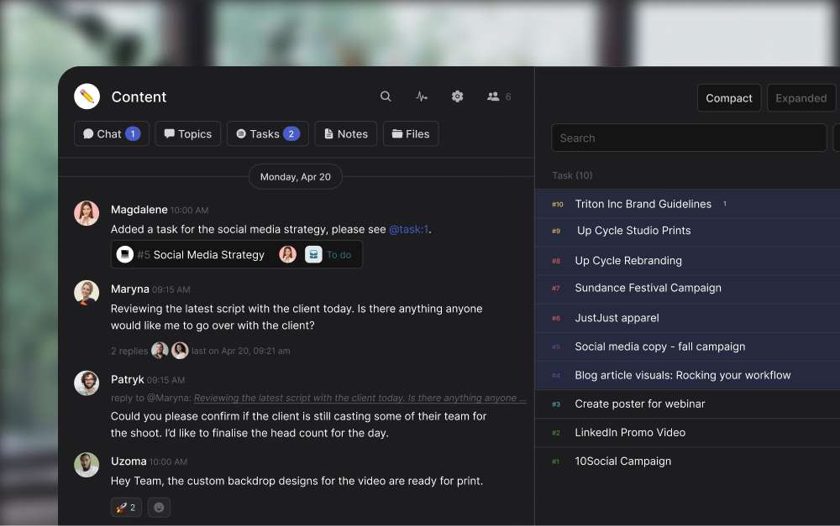Viewport: 840px width, 526px height.
Task: Collapse the Task (10) list section
Action: point(571,175)
